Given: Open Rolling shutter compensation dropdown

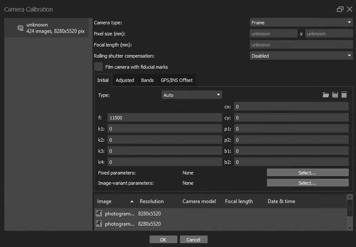Looking at the screenshot, I should 301,56.
